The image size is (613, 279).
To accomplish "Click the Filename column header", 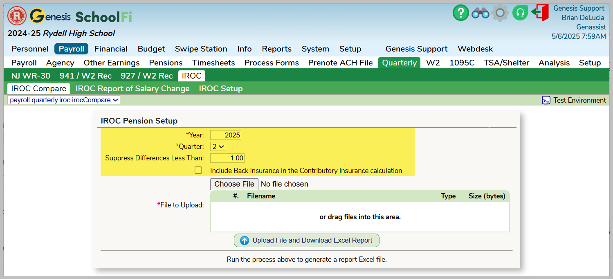I will [261, 196].
